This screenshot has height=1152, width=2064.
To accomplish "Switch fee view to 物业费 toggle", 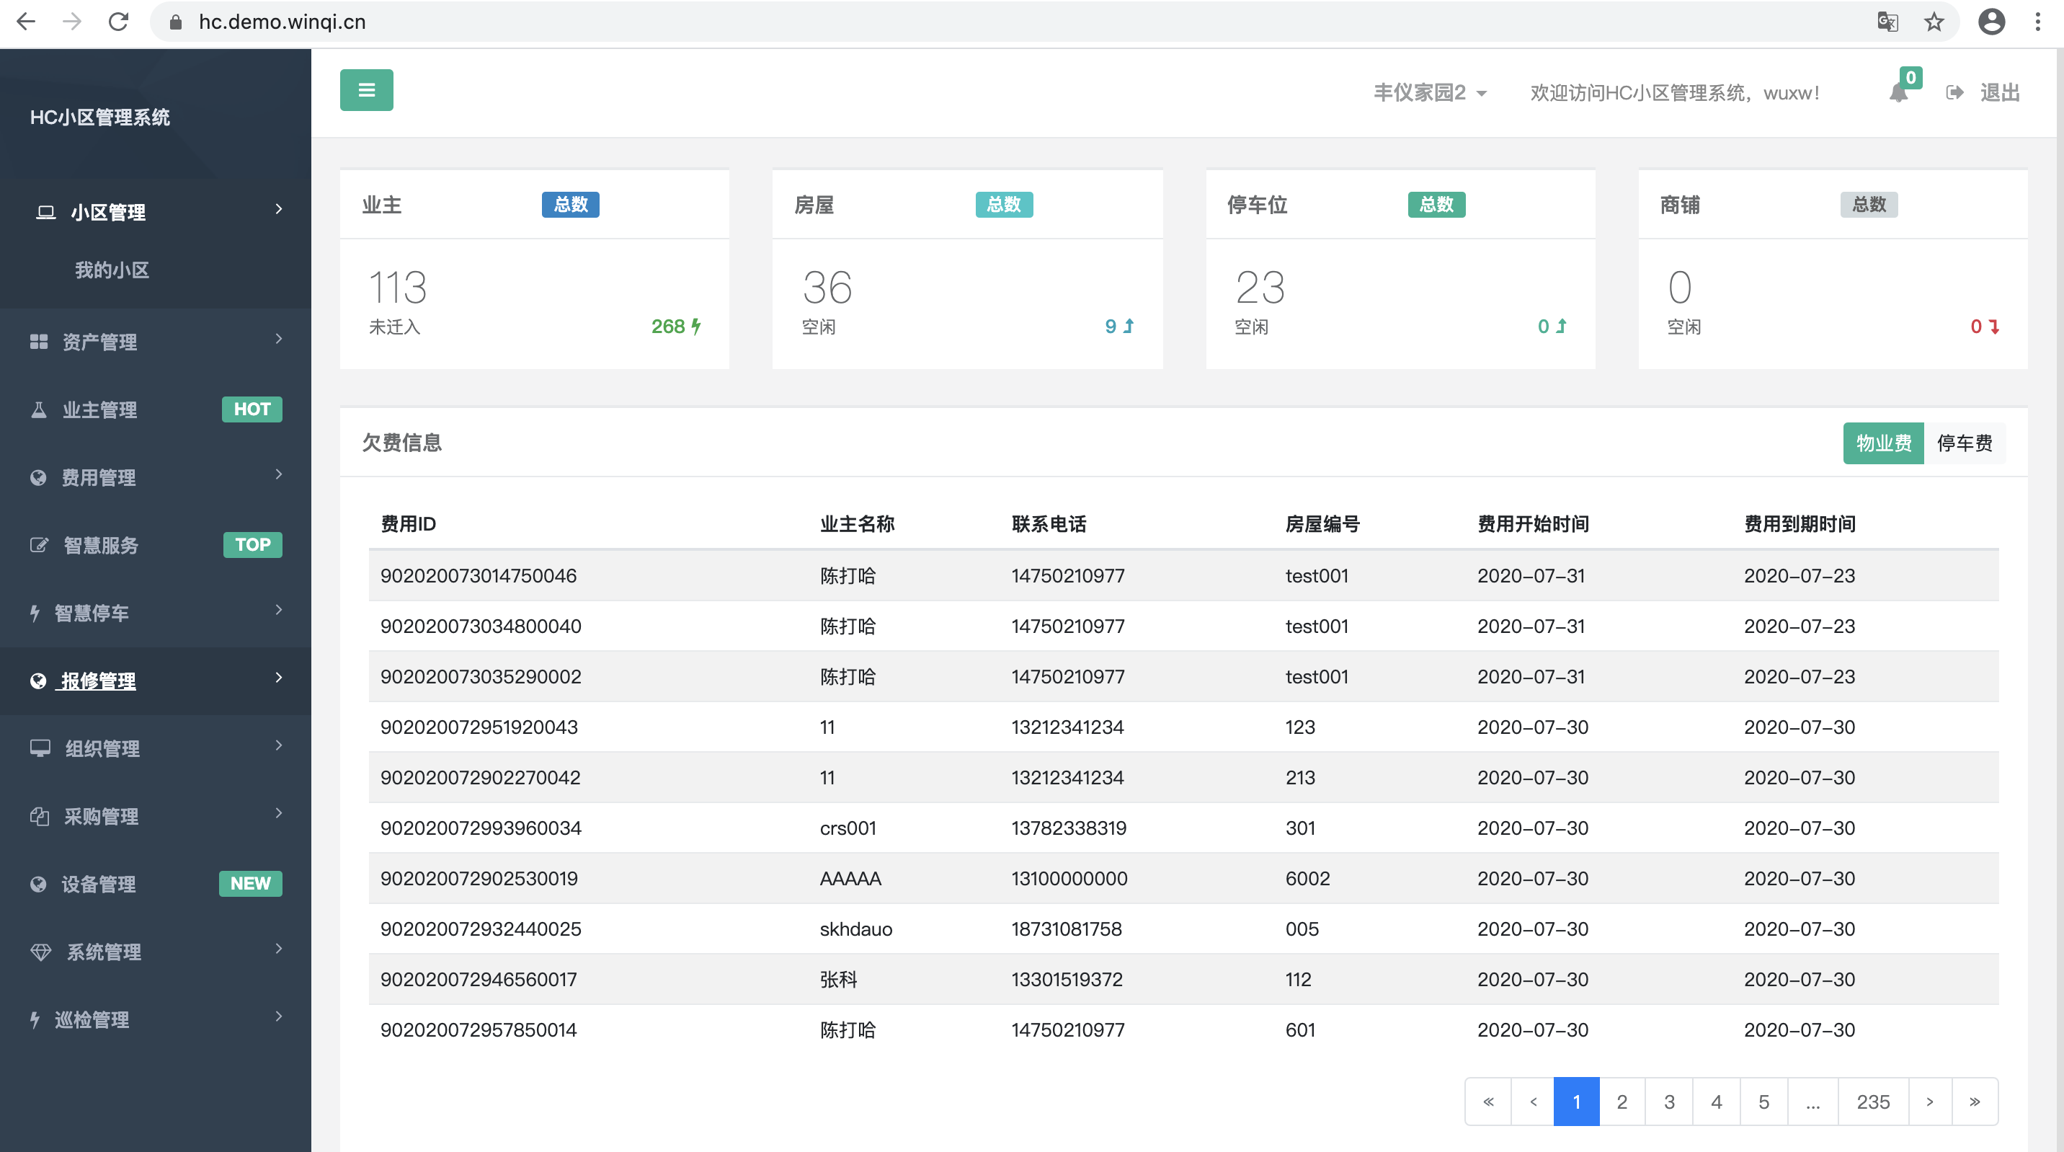I will [x=1883, y=443].
